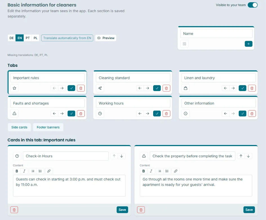
Task: Edit the Working hours tab name field
Action: click(x=133, y=103)
